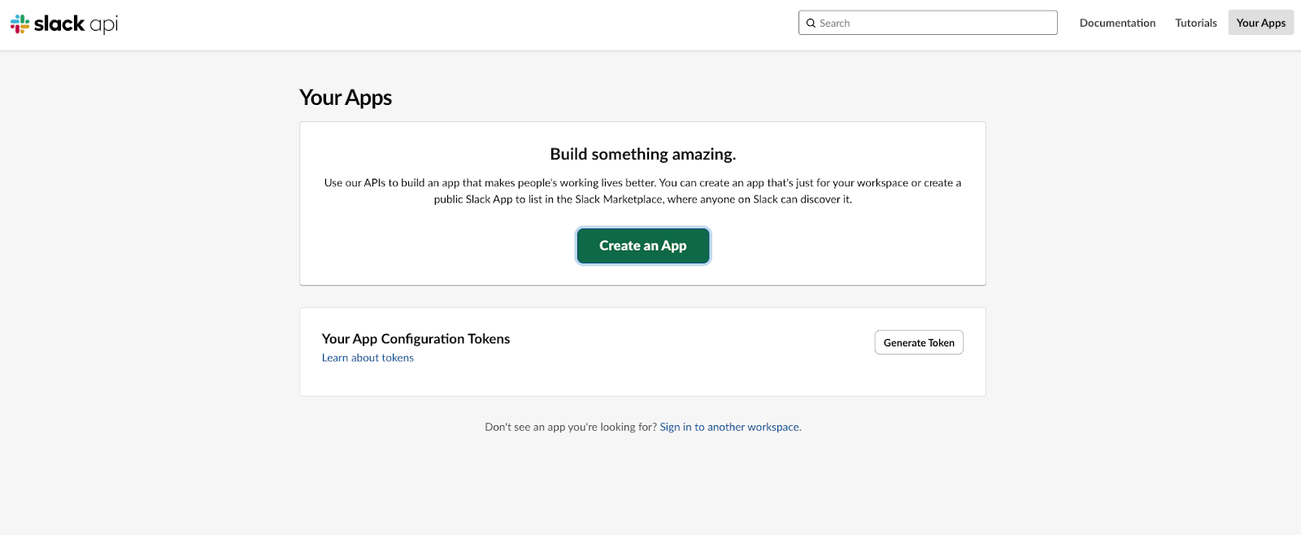Click the Generate Token button
The width and height of the screenshot is (1301, 535).
click(919, 342)
